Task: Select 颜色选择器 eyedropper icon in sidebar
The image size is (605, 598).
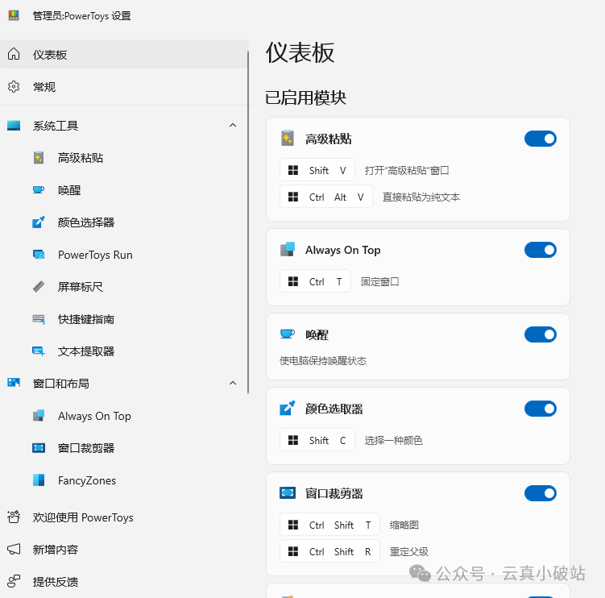Action: pyautogui.click(x=39, y=222)
